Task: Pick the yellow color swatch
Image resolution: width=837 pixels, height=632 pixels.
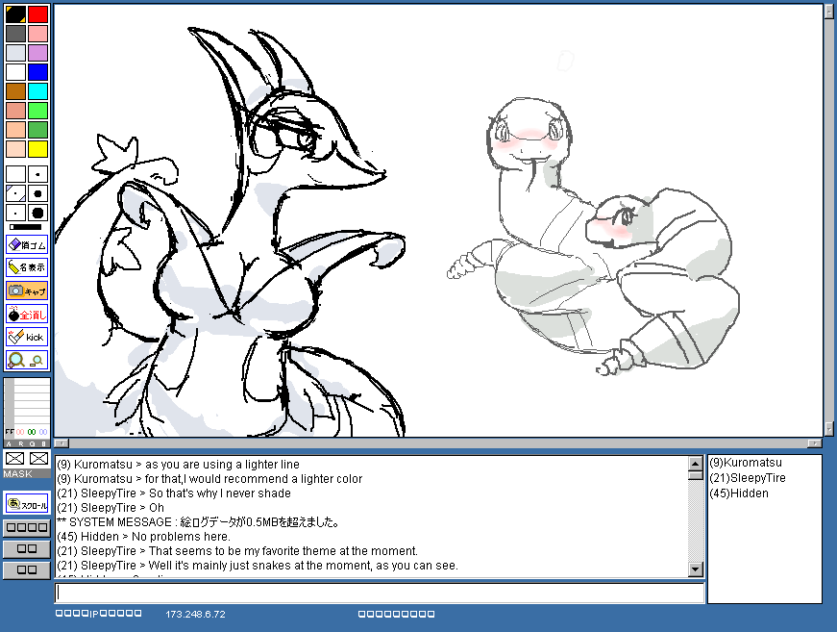Action: click(37, 149)
